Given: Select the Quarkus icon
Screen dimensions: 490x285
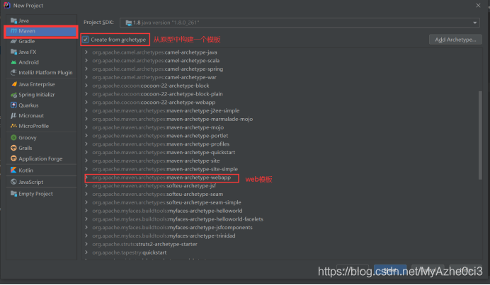Looking at the screenshot, I should point(13,105).
